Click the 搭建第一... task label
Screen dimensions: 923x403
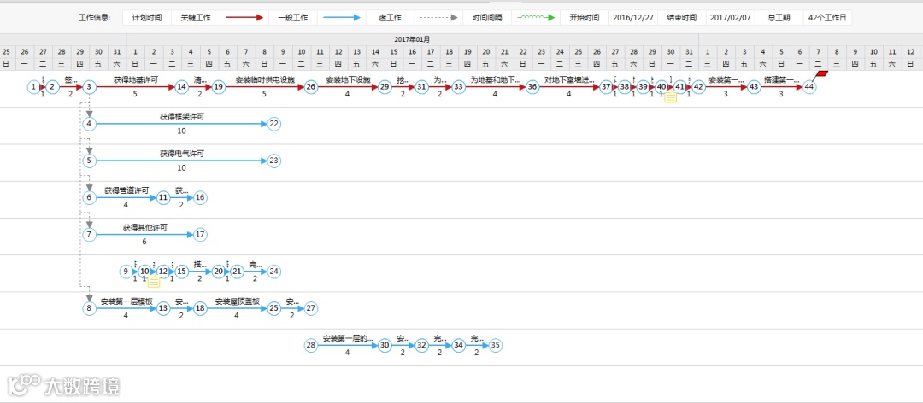782,79
